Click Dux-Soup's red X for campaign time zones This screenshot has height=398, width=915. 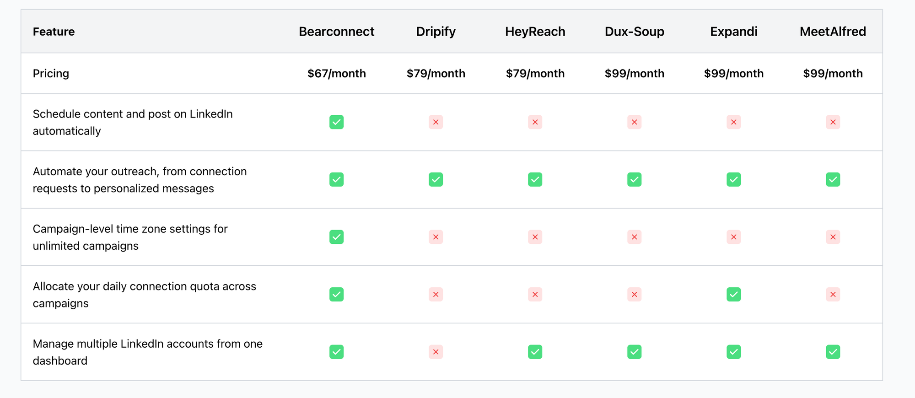coord(634,237)
